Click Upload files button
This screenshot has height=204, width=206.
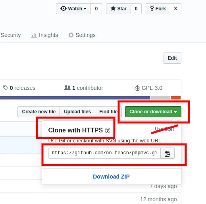tap(77, 112)
